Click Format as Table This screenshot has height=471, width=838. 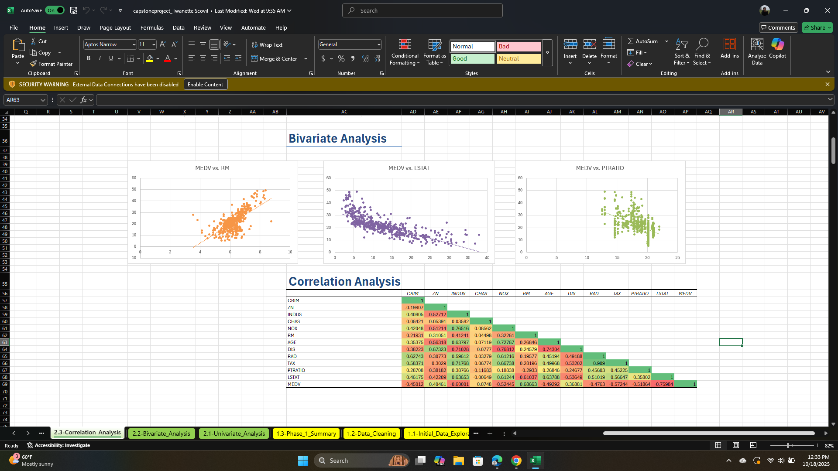[434, 52]
